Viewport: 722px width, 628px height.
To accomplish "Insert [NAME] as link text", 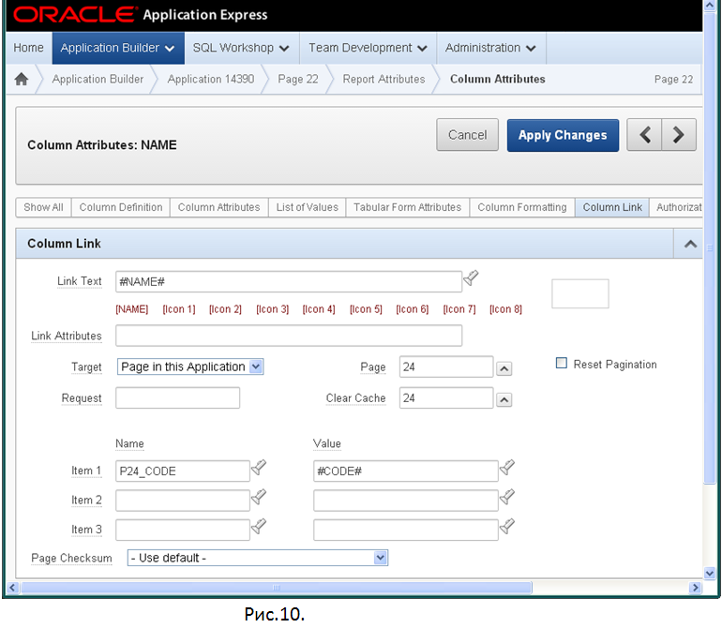I will click(131, 309).
